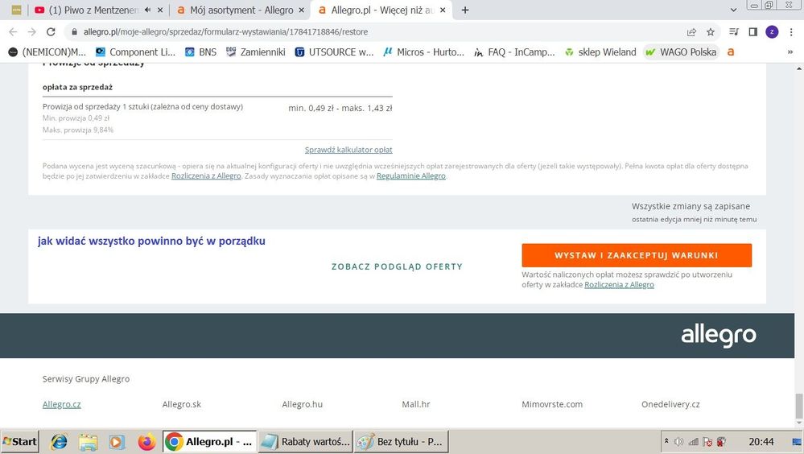Click the share page icon in address bar
The height and width of the screenshot is (454, 804).
point(691,32)
